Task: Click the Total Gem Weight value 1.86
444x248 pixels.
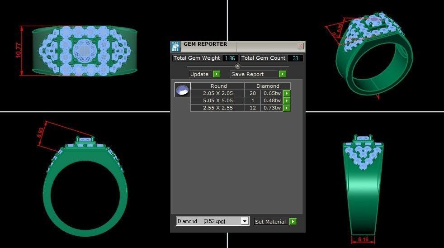Action: point(230,58)
